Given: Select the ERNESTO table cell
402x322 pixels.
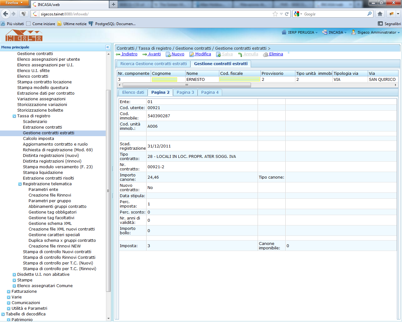Looking at the screenshot, I should pos(202,80).
